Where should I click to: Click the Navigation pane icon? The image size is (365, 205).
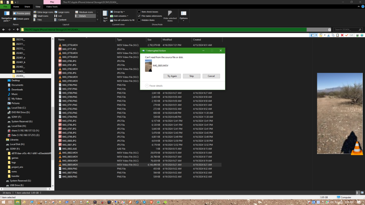(7, 14)
